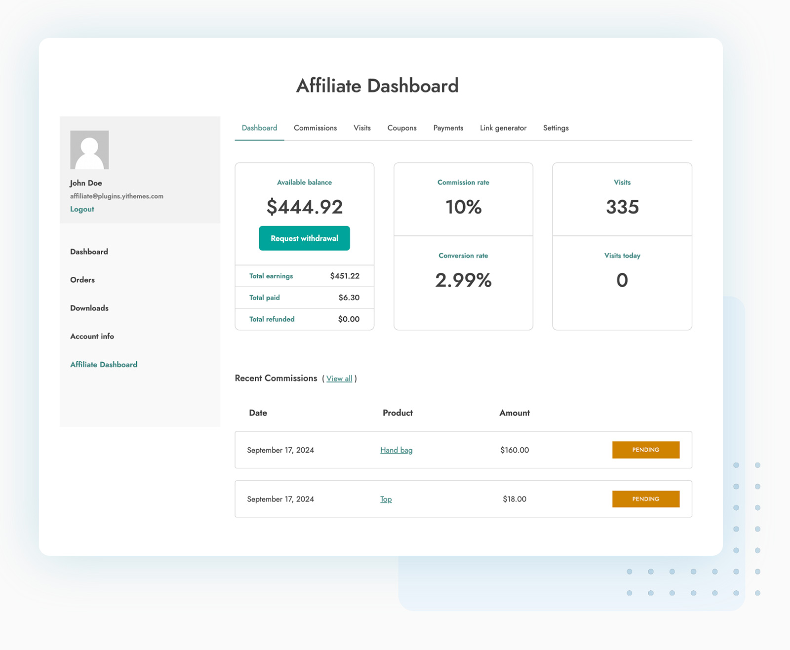The image size is (790, 650).
Task: Open View all recent commissions
Action: [339, 379]
